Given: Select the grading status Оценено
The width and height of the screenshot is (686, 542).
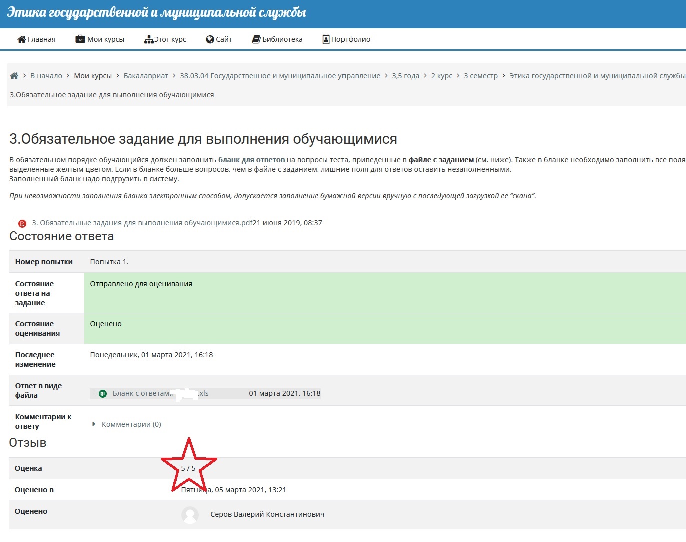Looking at the screenshot, I should click(106, 324).
